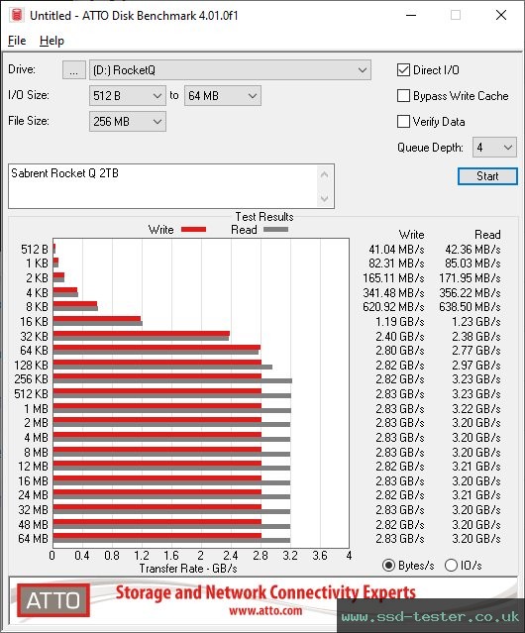
Task: Click the 512 B row read value 42.36 MB/s
Action: (x=472, y=249)
